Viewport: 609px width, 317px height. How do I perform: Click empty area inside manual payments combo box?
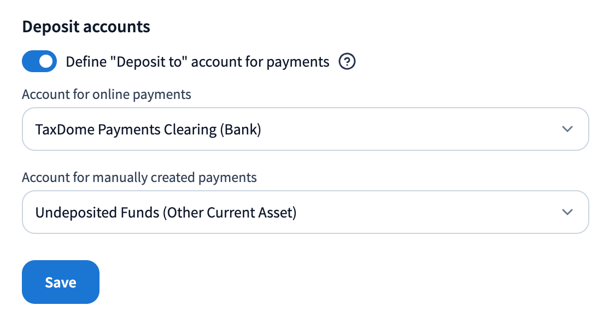pyautogui.click(x=428, y=212)
